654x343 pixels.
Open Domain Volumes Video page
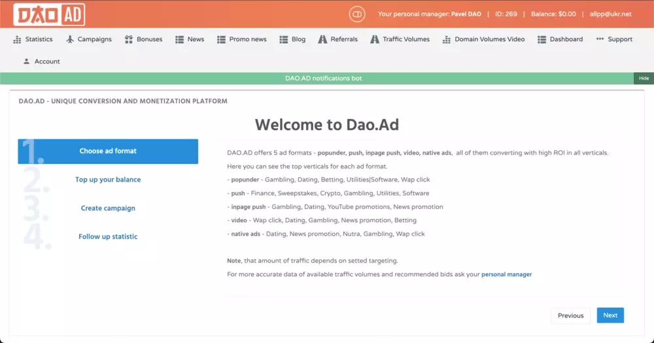coord(483,39)
